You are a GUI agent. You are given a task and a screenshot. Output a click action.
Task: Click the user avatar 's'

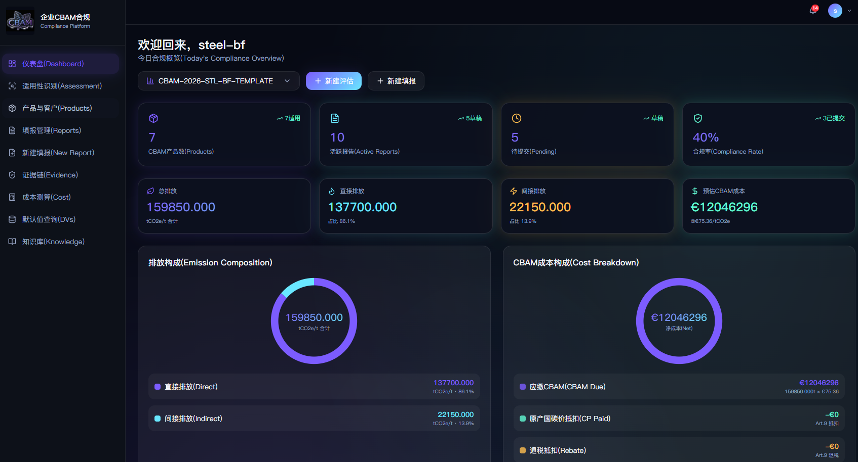pyautogui.click(x=835, y=11)
